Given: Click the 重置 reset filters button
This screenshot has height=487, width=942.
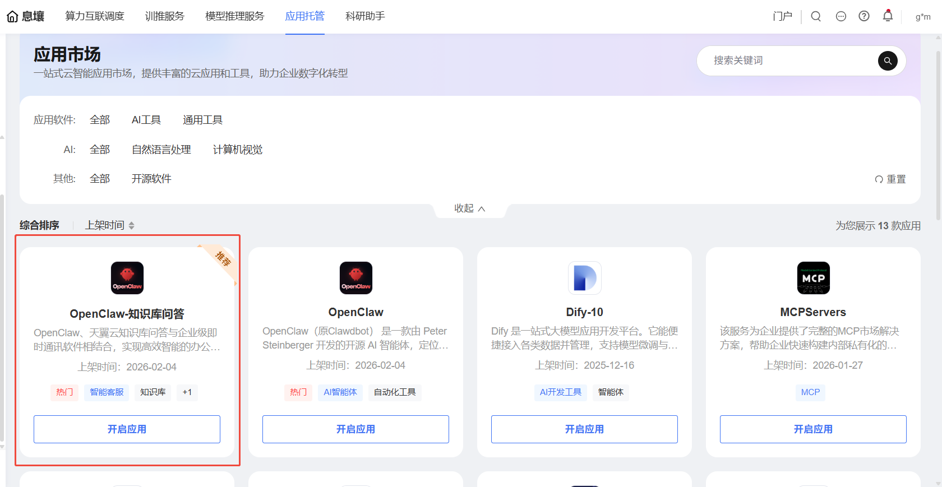Looking at the screenshot, I should [890, 179].
